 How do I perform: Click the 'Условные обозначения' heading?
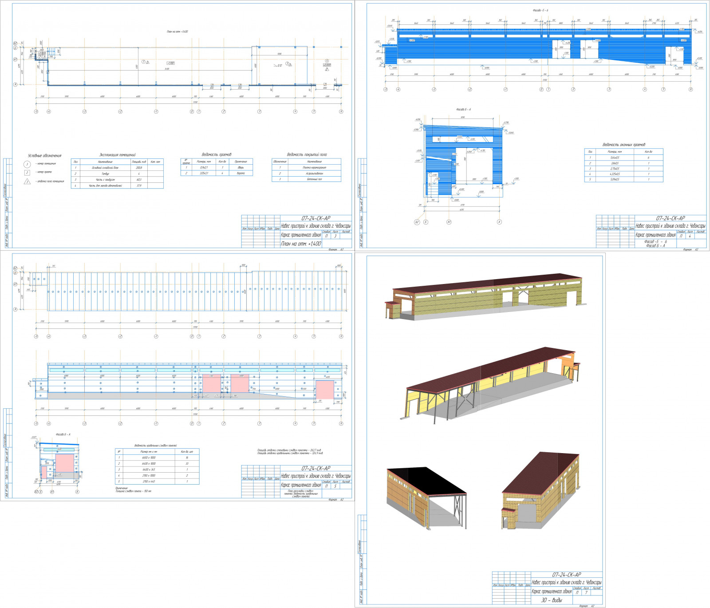44,156
